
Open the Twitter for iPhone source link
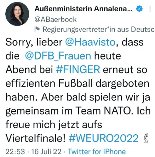(x=97, y=151)
